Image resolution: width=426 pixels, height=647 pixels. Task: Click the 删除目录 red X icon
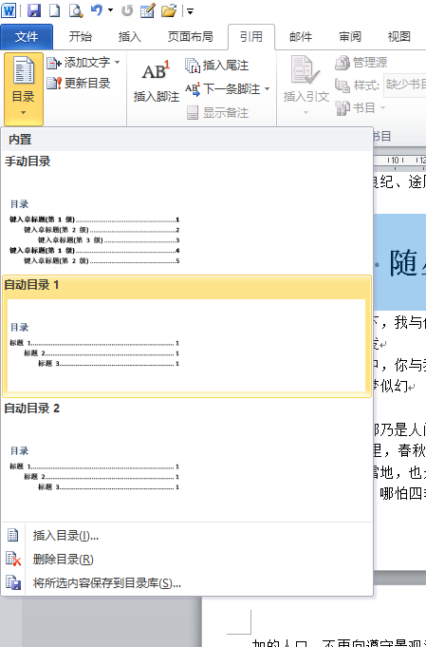tap(13, 560)
